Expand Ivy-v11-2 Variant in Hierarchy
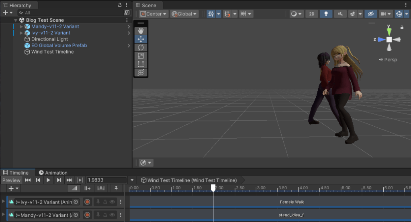The image size is (411, 222). (x=21, y=33)
